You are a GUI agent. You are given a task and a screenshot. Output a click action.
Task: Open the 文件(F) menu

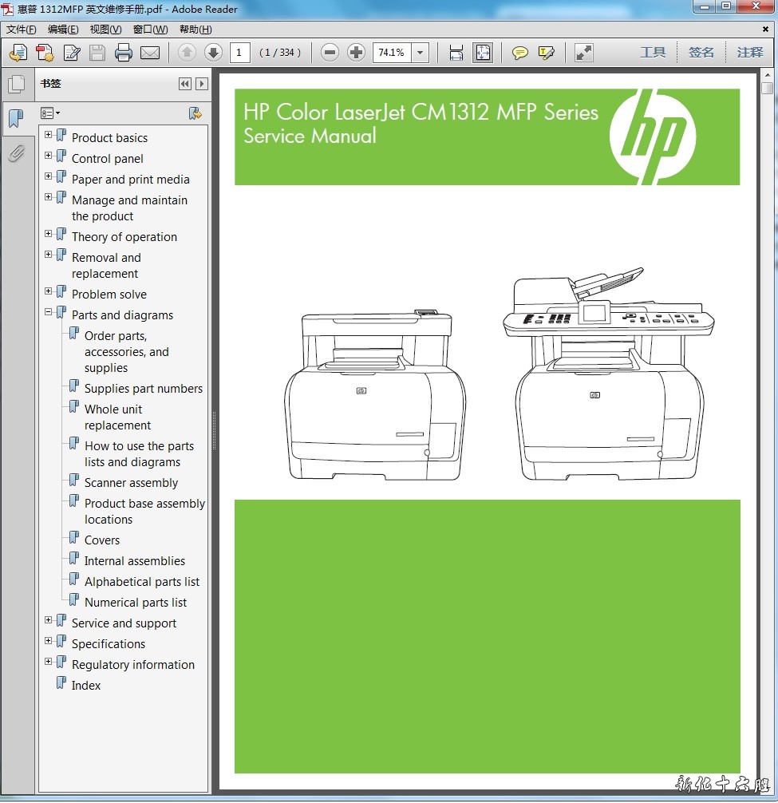click(22, 30)
